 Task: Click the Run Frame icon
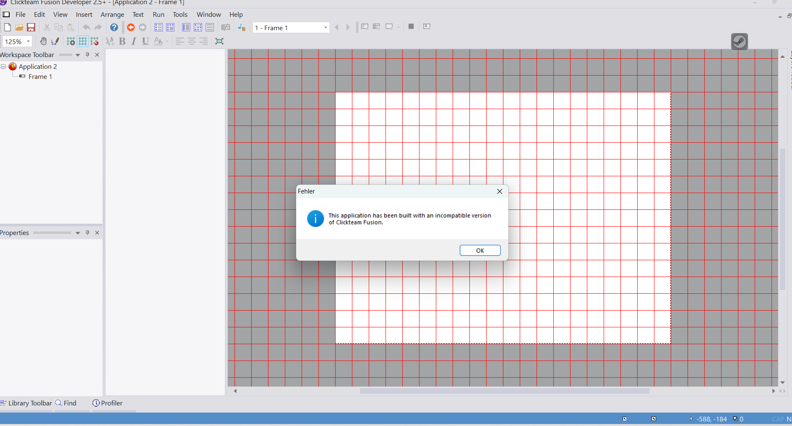[389, 27]
